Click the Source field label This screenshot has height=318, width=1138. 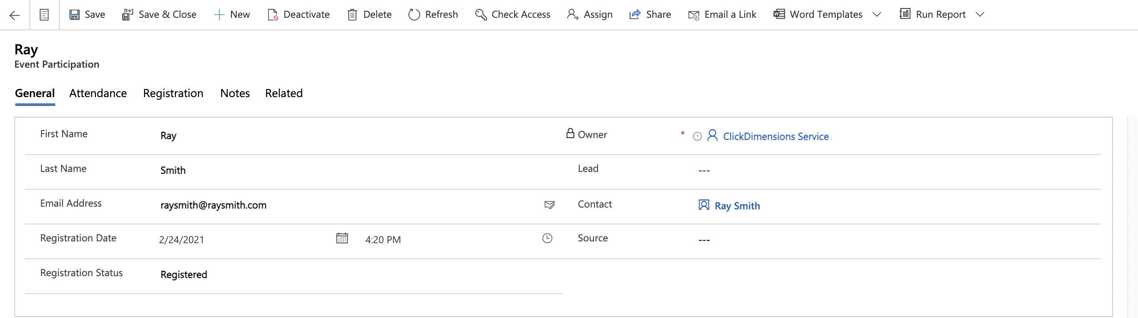[x=593, y=238]
